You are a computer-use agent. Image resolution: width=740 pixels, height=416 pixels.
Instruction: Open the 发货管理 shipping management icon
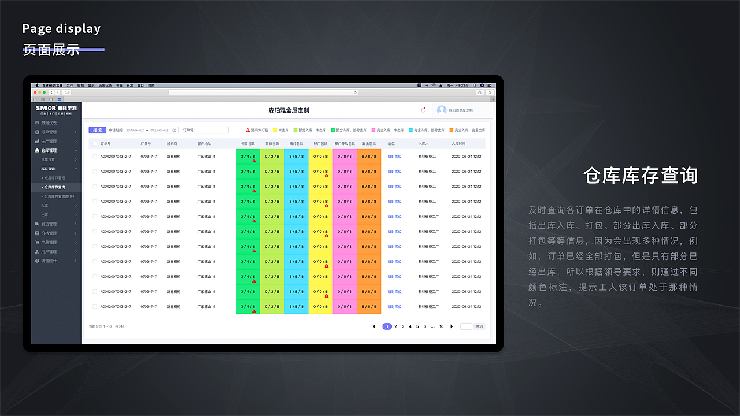pos(38,223)
